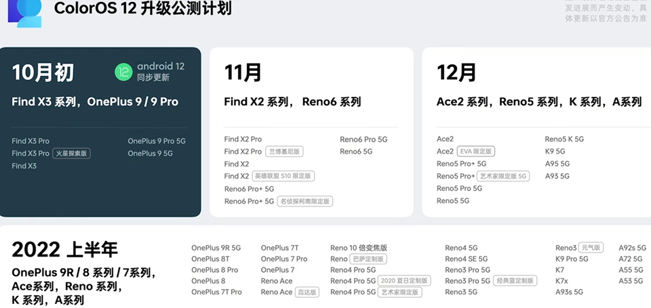Viewport: 651px width, 308px height.
Task: Click "艺术家限定版 5G" tag beside Reno5 Pro+
Action: pyautogui.click(x=503, y=176)
